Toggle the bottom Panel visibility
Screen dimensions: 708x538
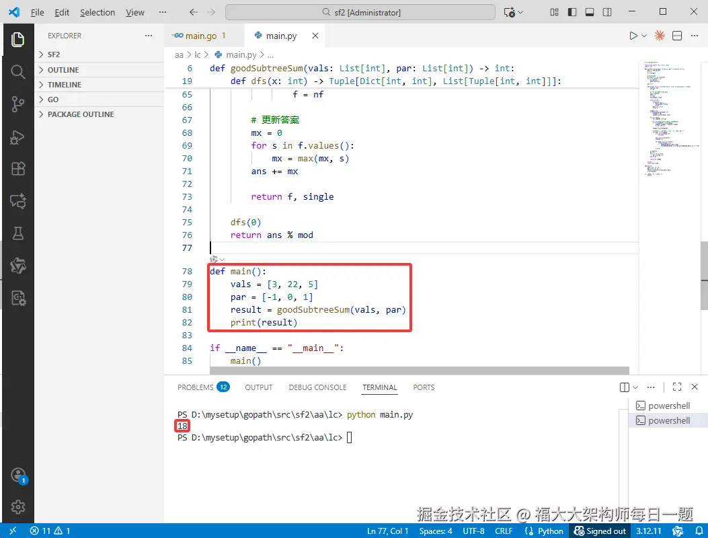589,12
